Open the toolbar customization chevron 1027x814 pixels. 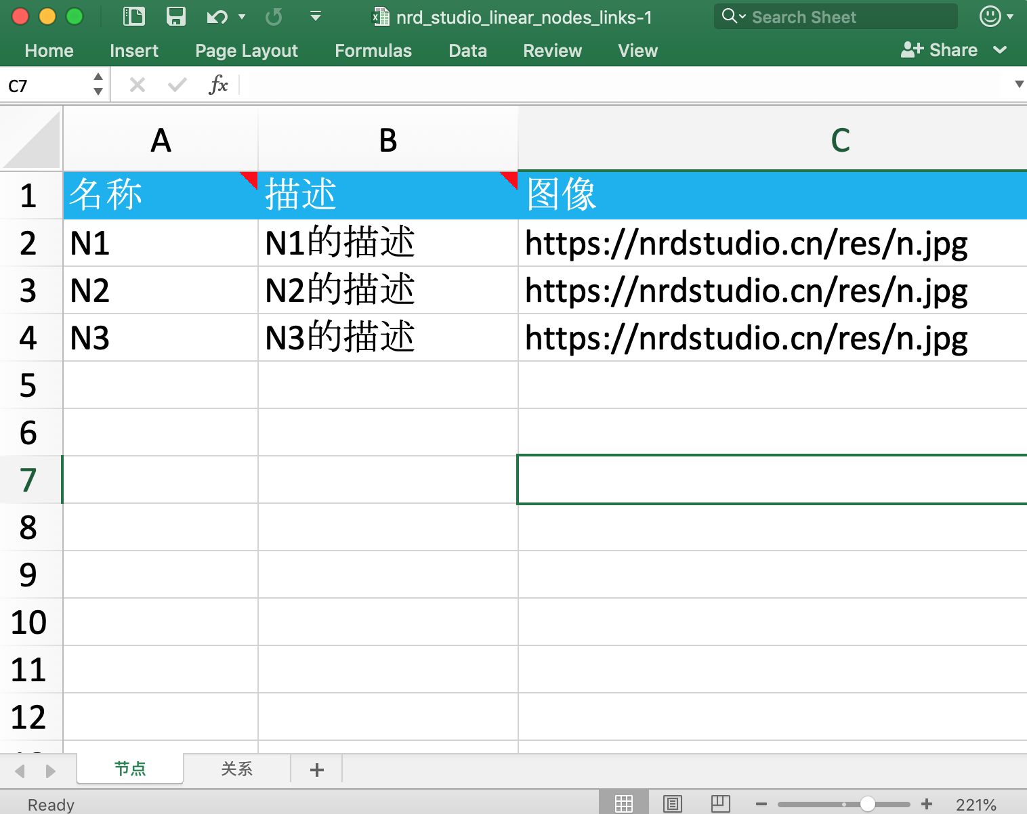(315, 16)
